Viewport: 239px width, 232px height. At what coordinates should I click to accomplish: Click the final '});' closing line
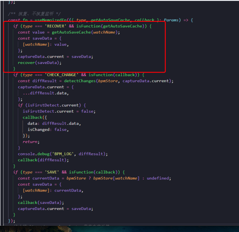click(12, 221)
